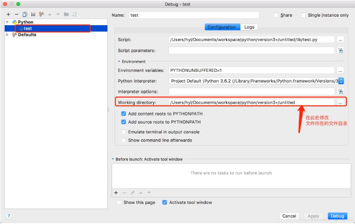Open the help question mark button
This screenshot has width=355, height=224.
(9, 216)
